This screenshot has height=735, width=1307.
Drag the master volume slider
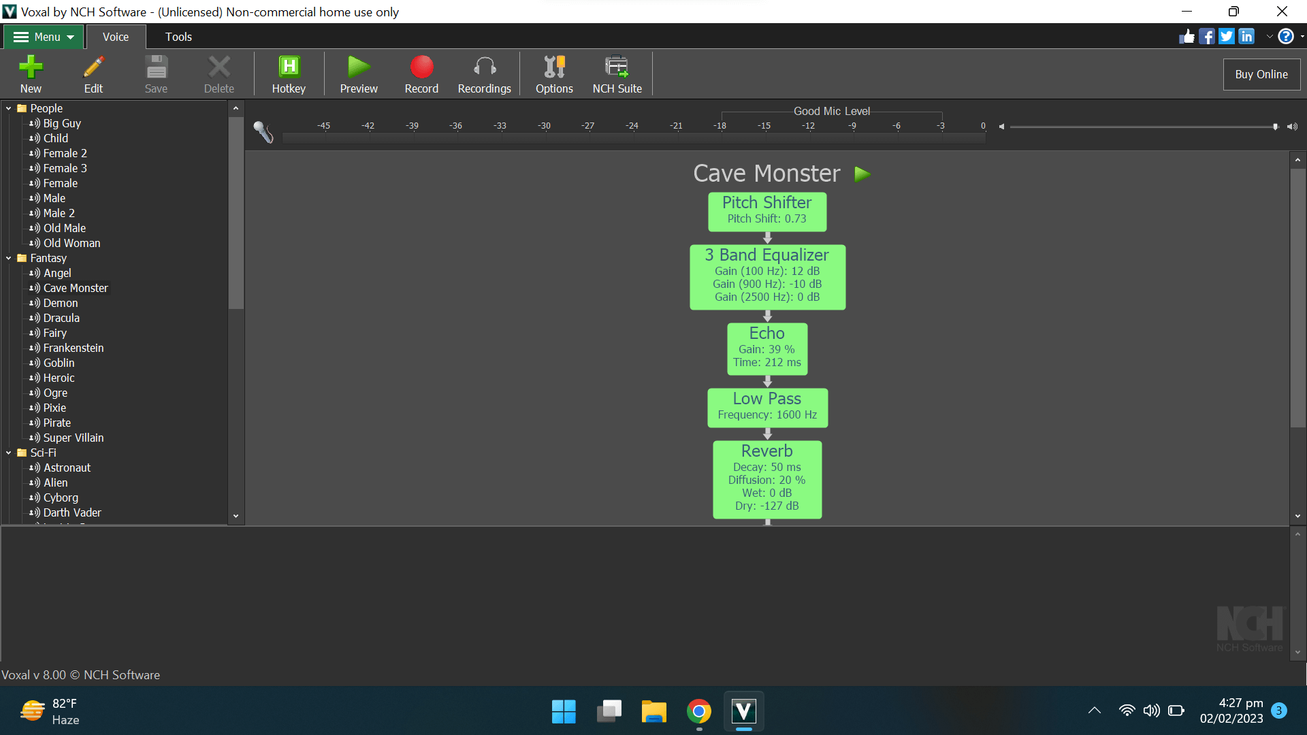[x=1270, y=127]
